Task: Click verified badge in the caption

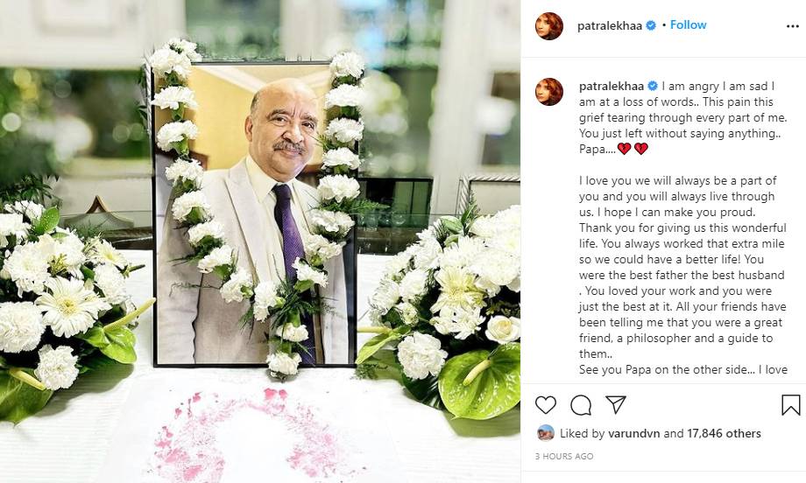Action: (x=653, y=87)
